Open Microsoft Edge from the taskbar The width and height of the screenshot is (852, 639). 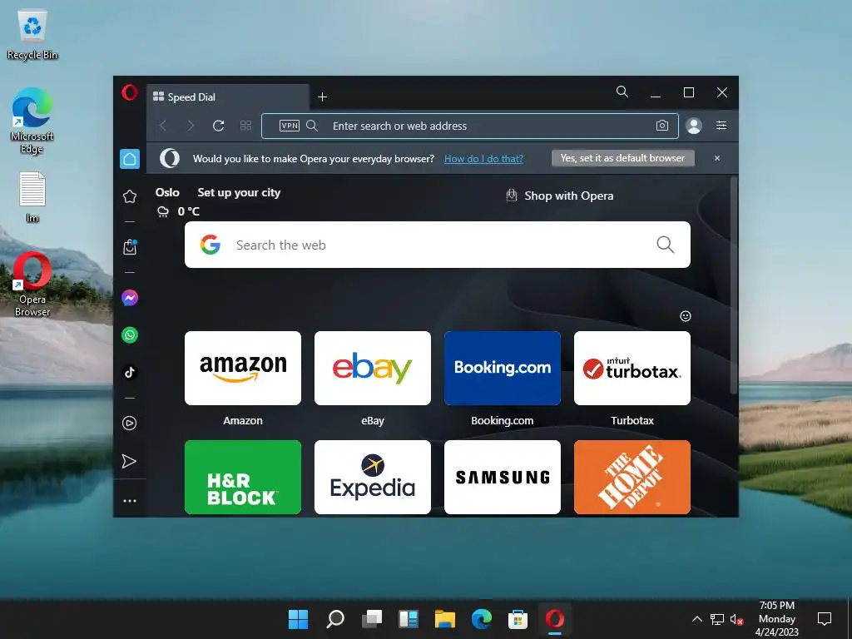[x=482, y=619]
